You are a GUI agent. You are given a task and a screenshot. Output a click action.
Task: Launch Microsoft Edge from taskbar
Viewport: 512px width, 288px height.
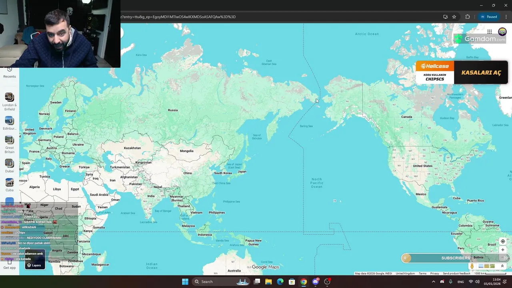click(x=280, y=282)
